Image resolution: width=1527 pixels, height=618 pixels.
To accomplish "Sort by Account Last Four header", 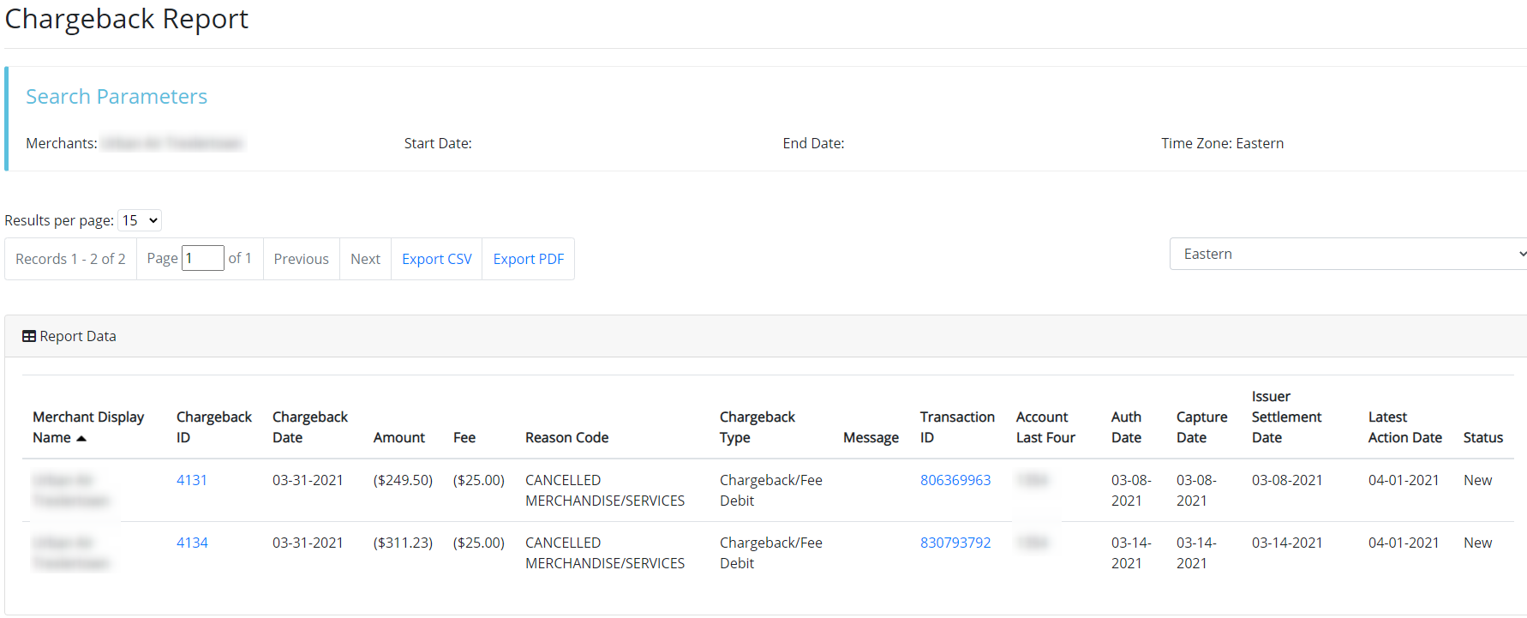I will [1045, 427].
